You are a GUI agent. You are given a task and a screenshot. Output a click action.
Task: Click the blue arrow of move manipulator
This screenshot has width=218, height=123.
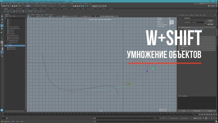click(147, 71)
